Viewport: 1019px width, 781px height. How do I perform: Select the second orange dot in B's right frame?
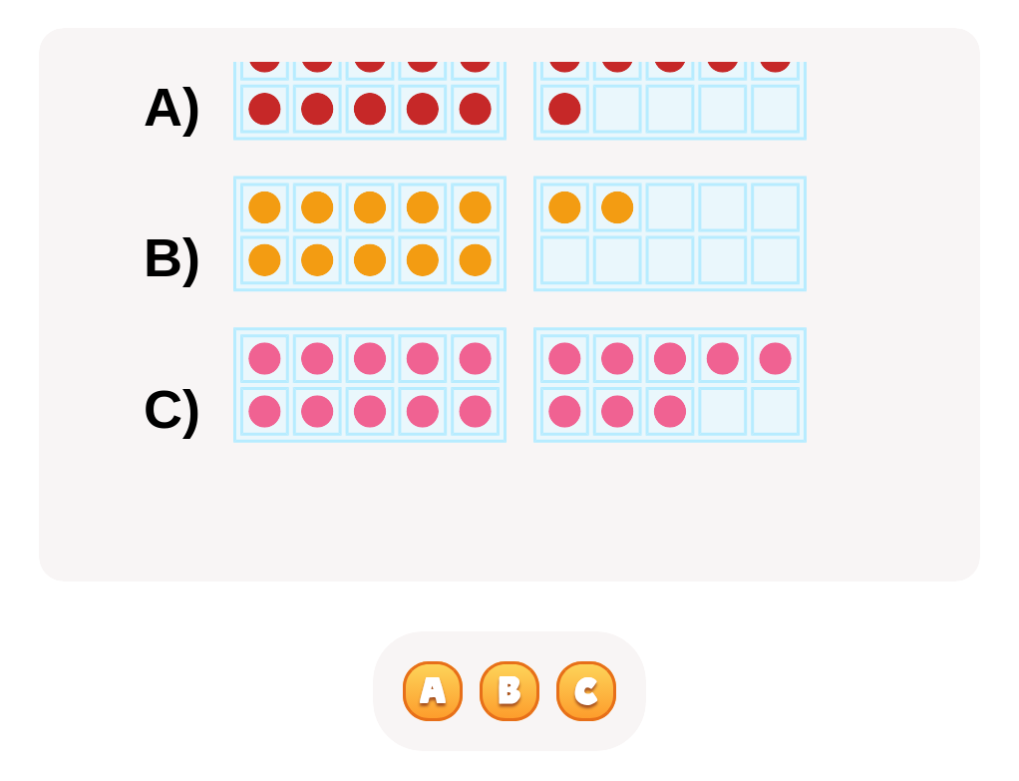coord(615,208)
